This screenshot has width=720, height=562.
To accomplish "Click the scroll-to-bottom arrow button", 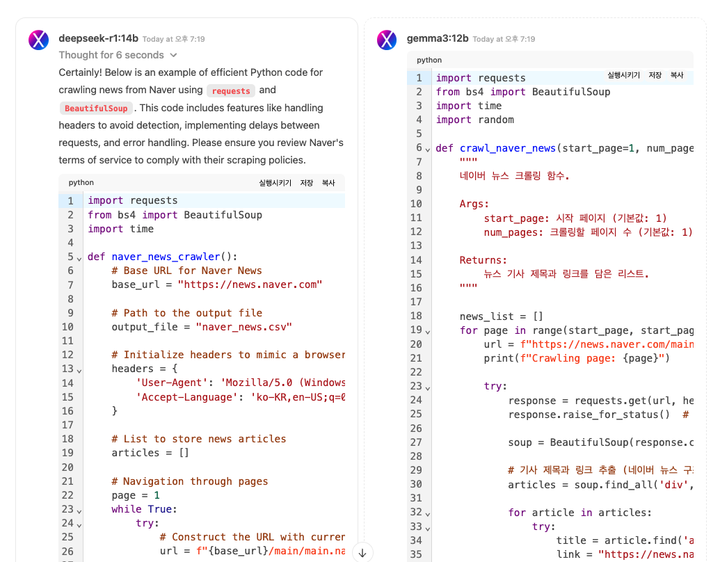I will point(362,553).
